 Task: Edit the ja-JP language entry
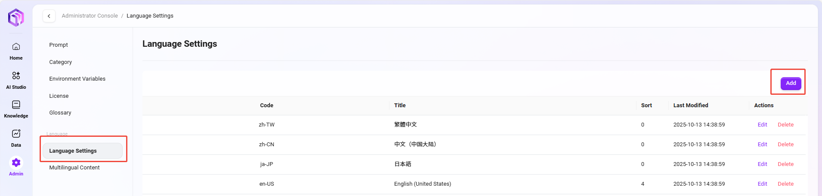point(762,164)
